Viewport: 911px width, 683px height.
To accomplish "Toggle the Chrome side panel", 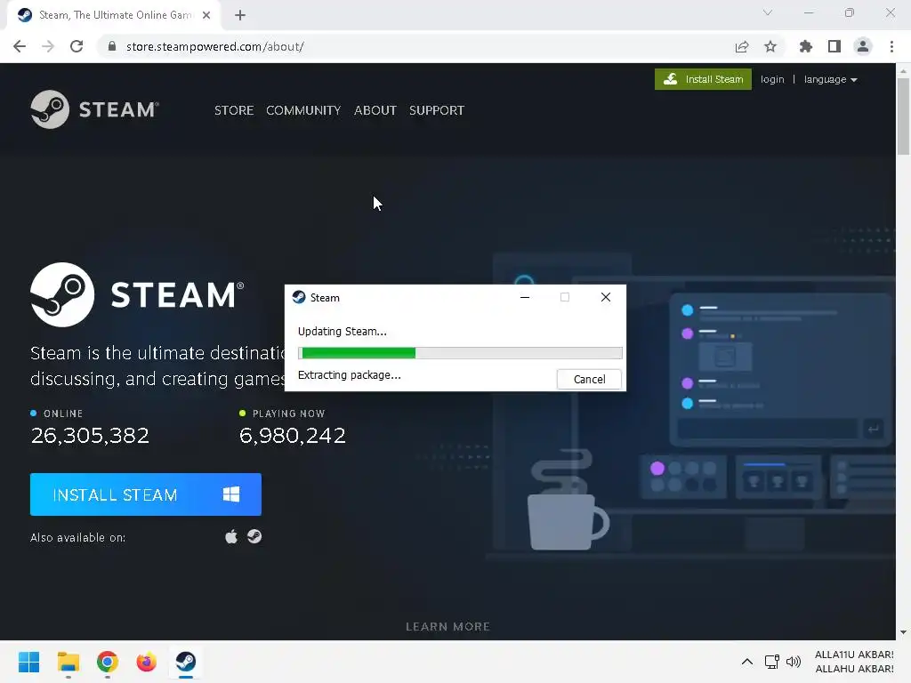I will [x=834, y=46].
